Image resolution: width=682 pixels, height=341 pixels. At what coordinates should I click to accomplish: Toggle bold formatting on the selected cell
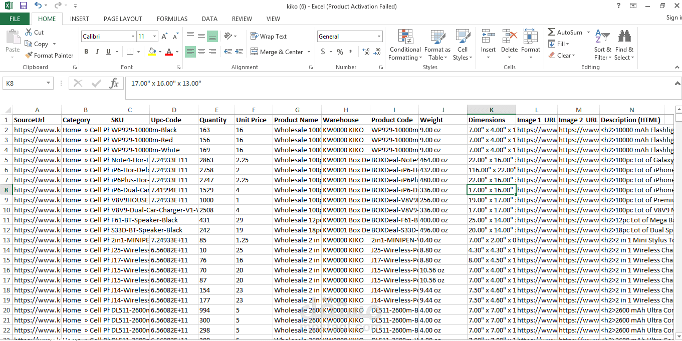click(x=86, y=51)
